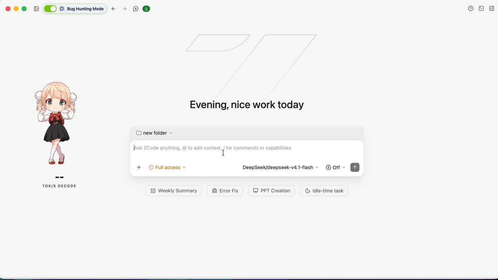Add an attachment with the plus icon
498x280 pixels.
coord(139,168)
